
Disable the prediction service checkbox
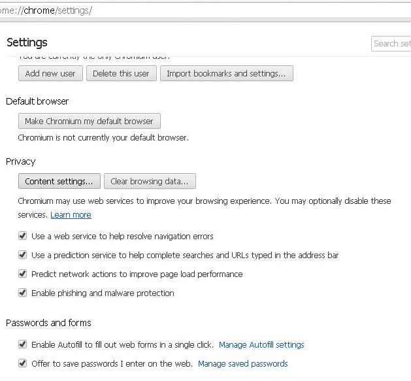(23, 255)
